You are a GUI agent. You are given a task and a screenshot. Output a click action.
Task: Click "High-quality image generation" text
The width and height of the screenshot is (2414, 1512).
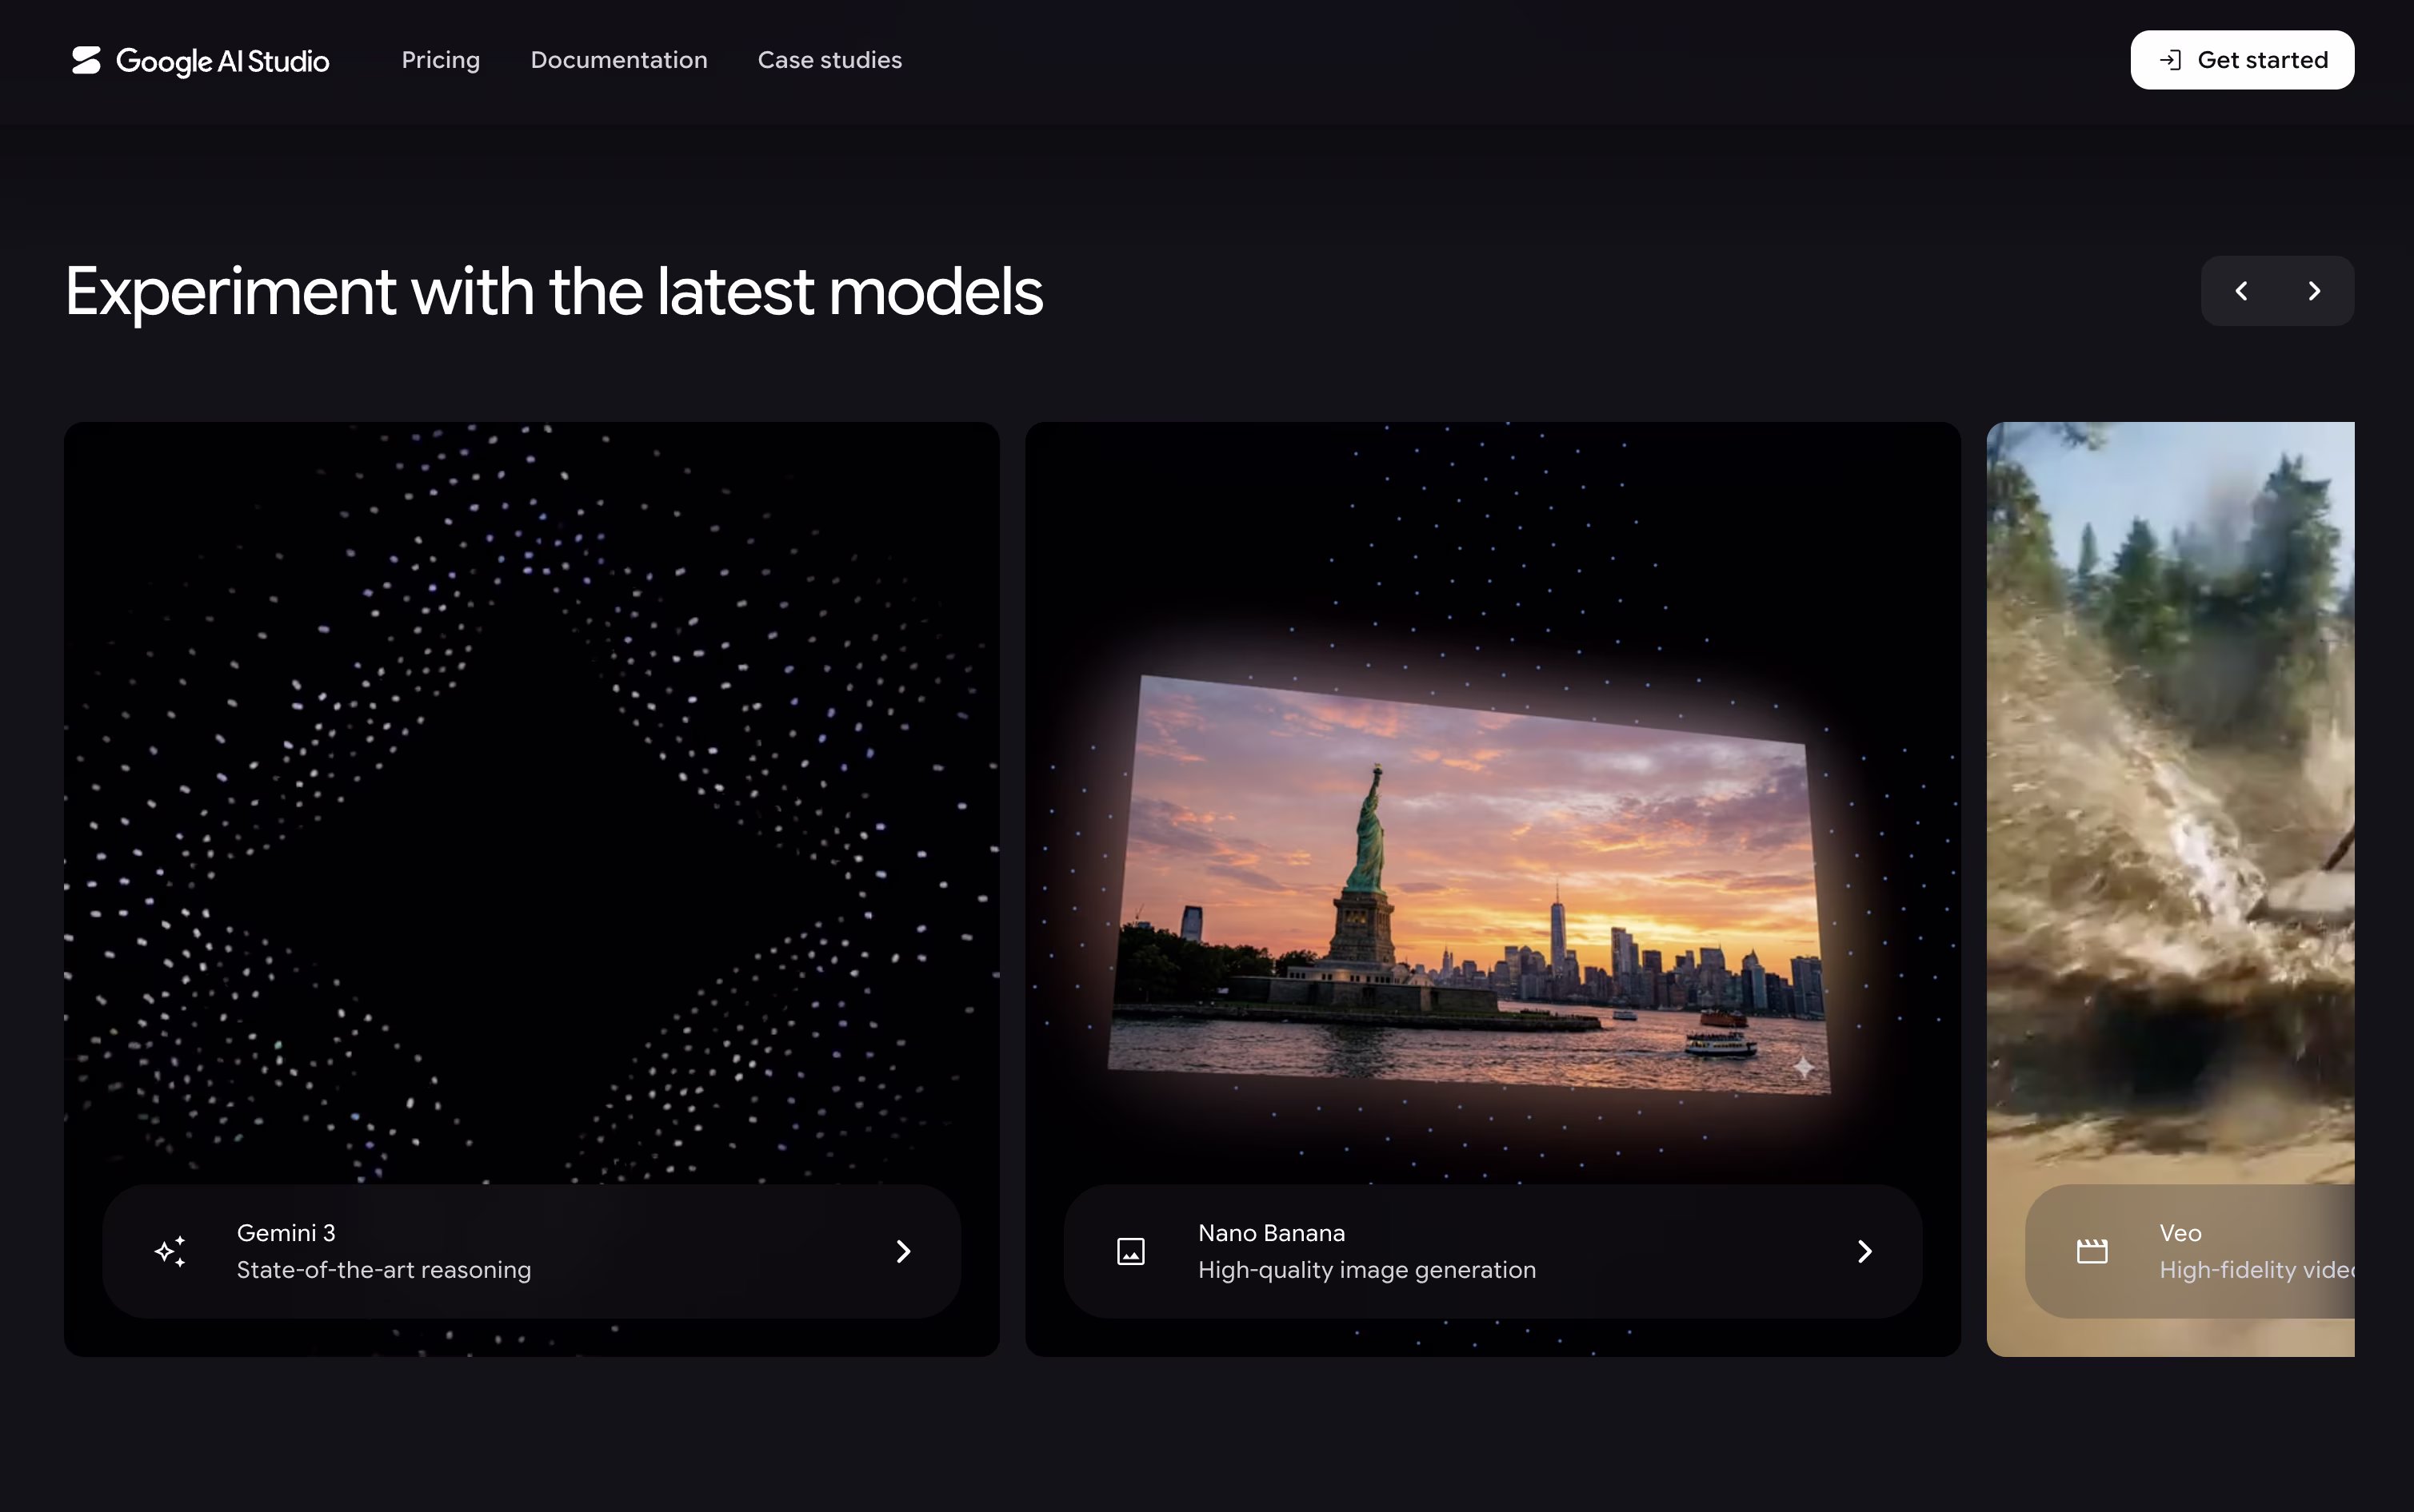(1366, 1270)
